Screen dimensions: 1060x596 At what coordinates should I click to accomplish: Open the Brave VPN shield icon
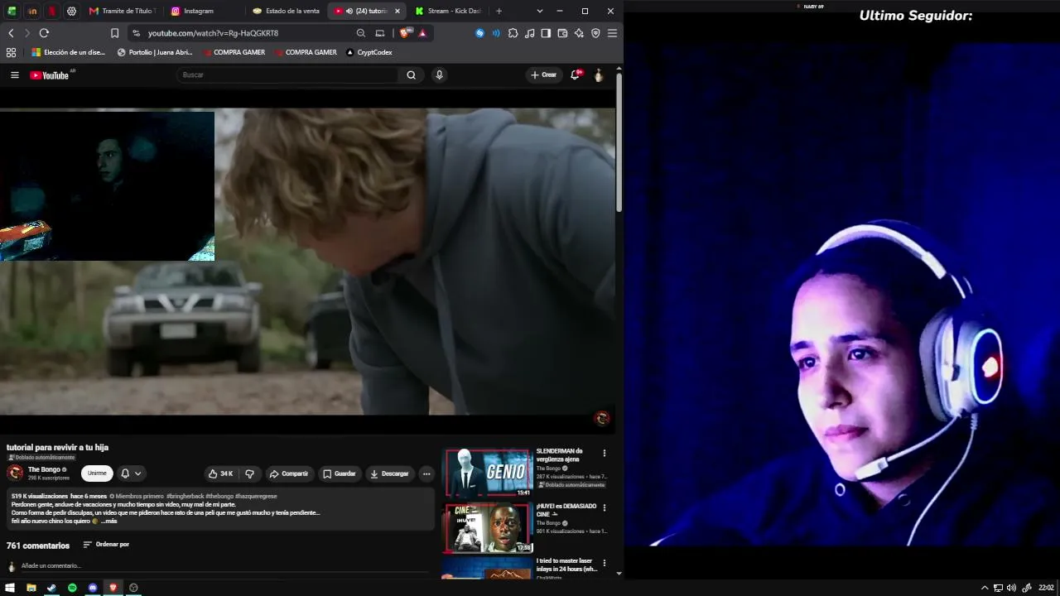click(595, 33)
